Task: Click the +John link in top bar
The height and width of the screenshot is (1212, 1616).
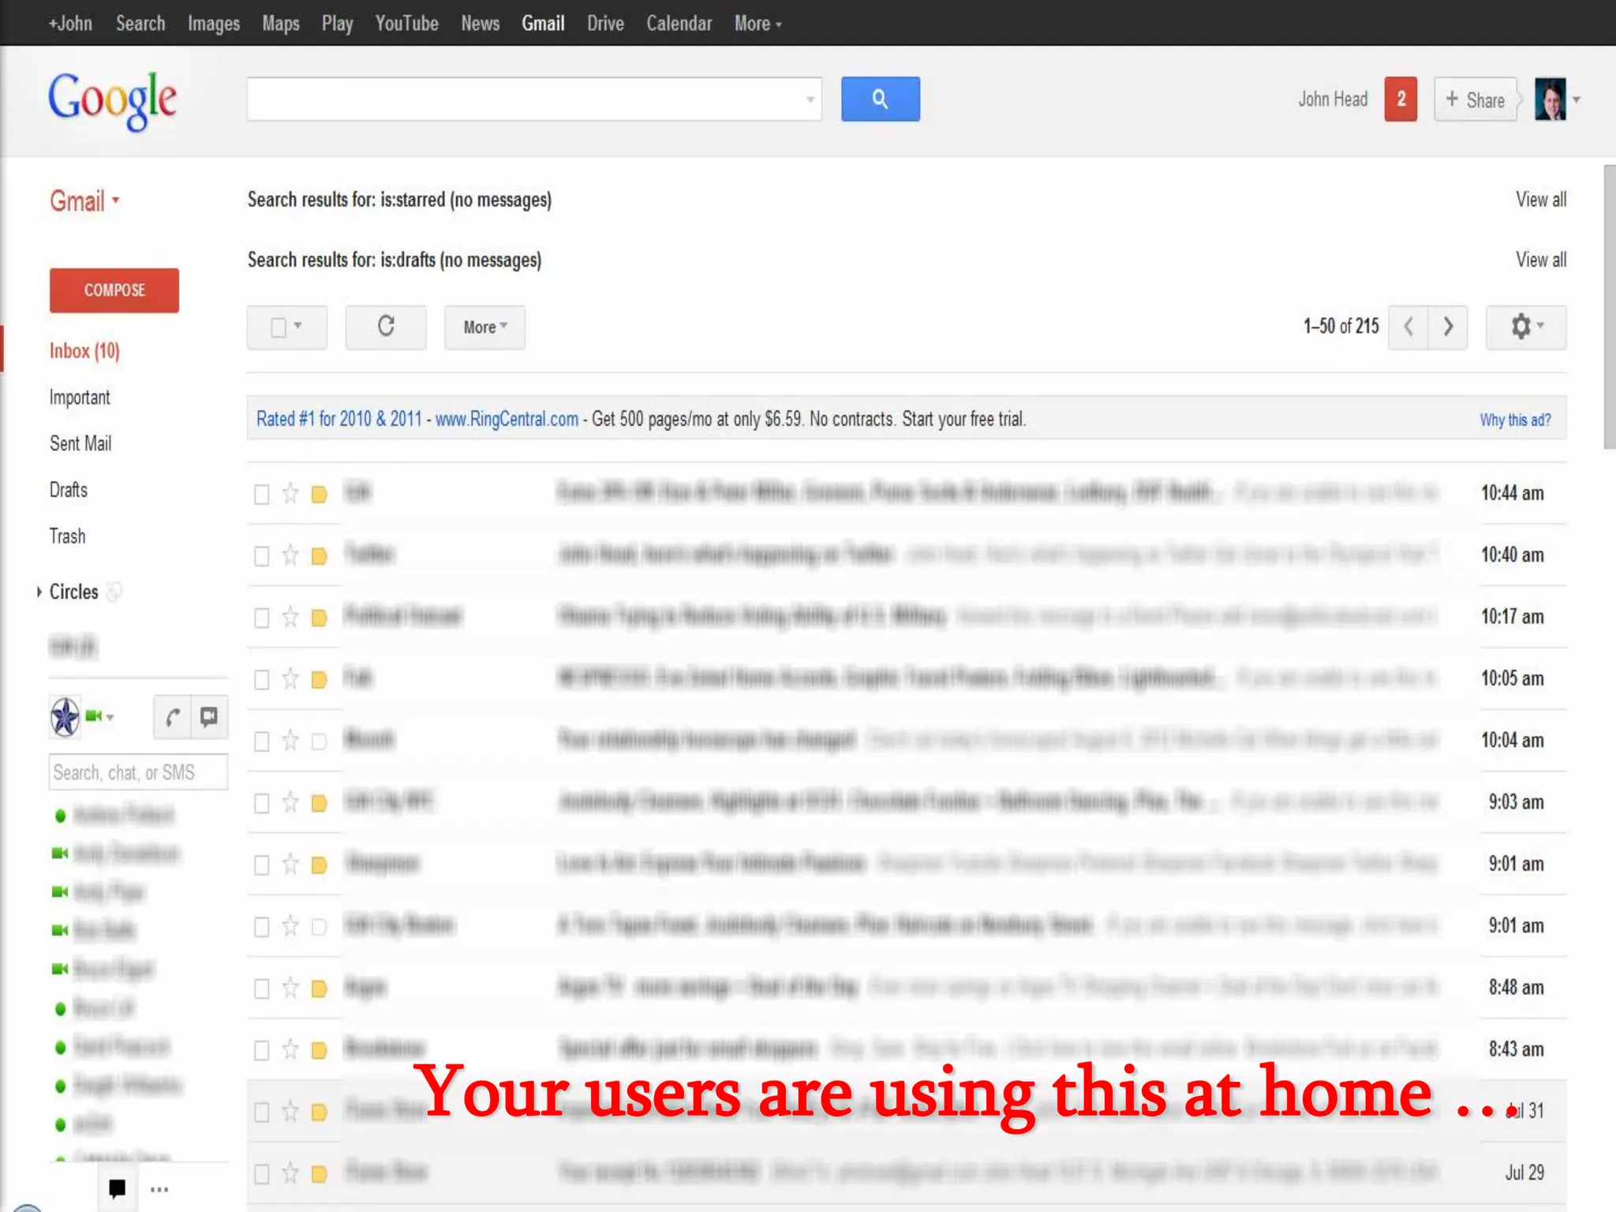Action: 70,24
